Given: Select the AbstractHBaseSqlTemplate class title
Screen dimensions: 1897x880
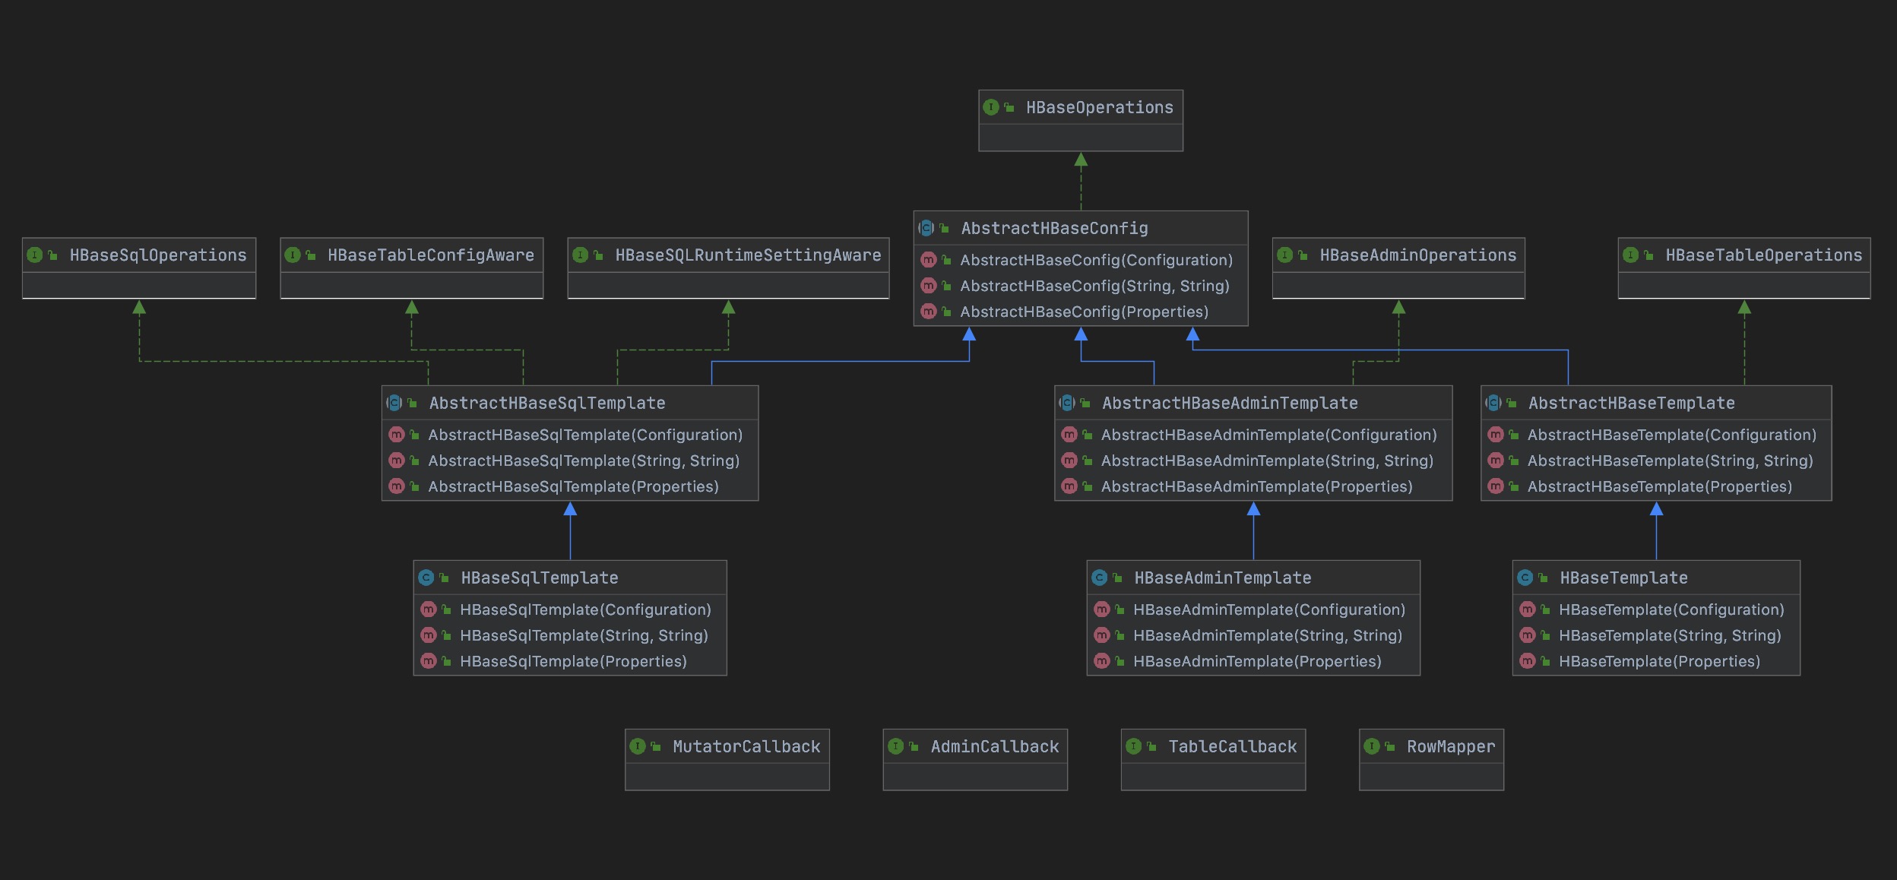Looking at the screenshot, I should pyautogui.click(x=546, y=403).
